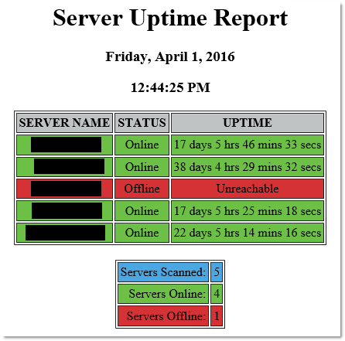Image resolution: width=345 pixels, height=341 pixels.
Task: Click redacted server name in 22 days row
Action: pos(65,233)
